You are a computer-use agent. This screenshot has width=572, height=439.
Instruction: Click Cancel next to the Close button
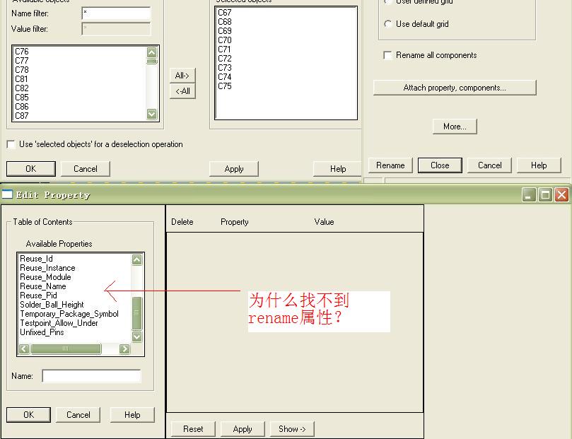click(x=489, y=165)
